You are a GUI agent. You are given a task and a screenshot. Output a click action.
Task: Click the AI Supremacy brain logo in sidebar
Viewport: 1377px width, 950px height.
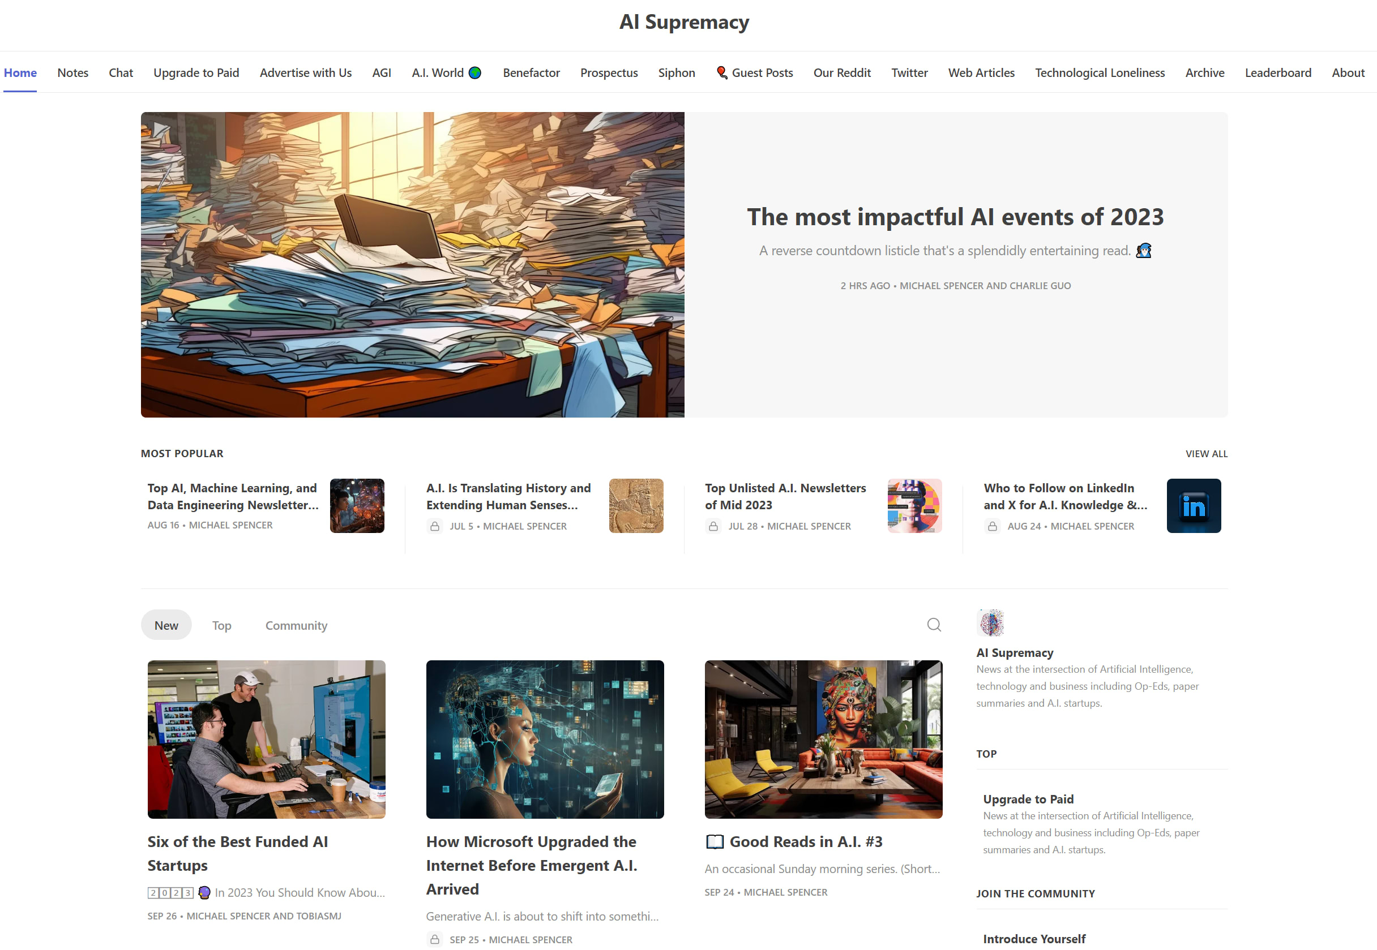click(991, 622)
